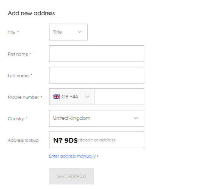Screen dimensions: 209x189
Task: Click the Address lookup label
Action: (23, 140)
